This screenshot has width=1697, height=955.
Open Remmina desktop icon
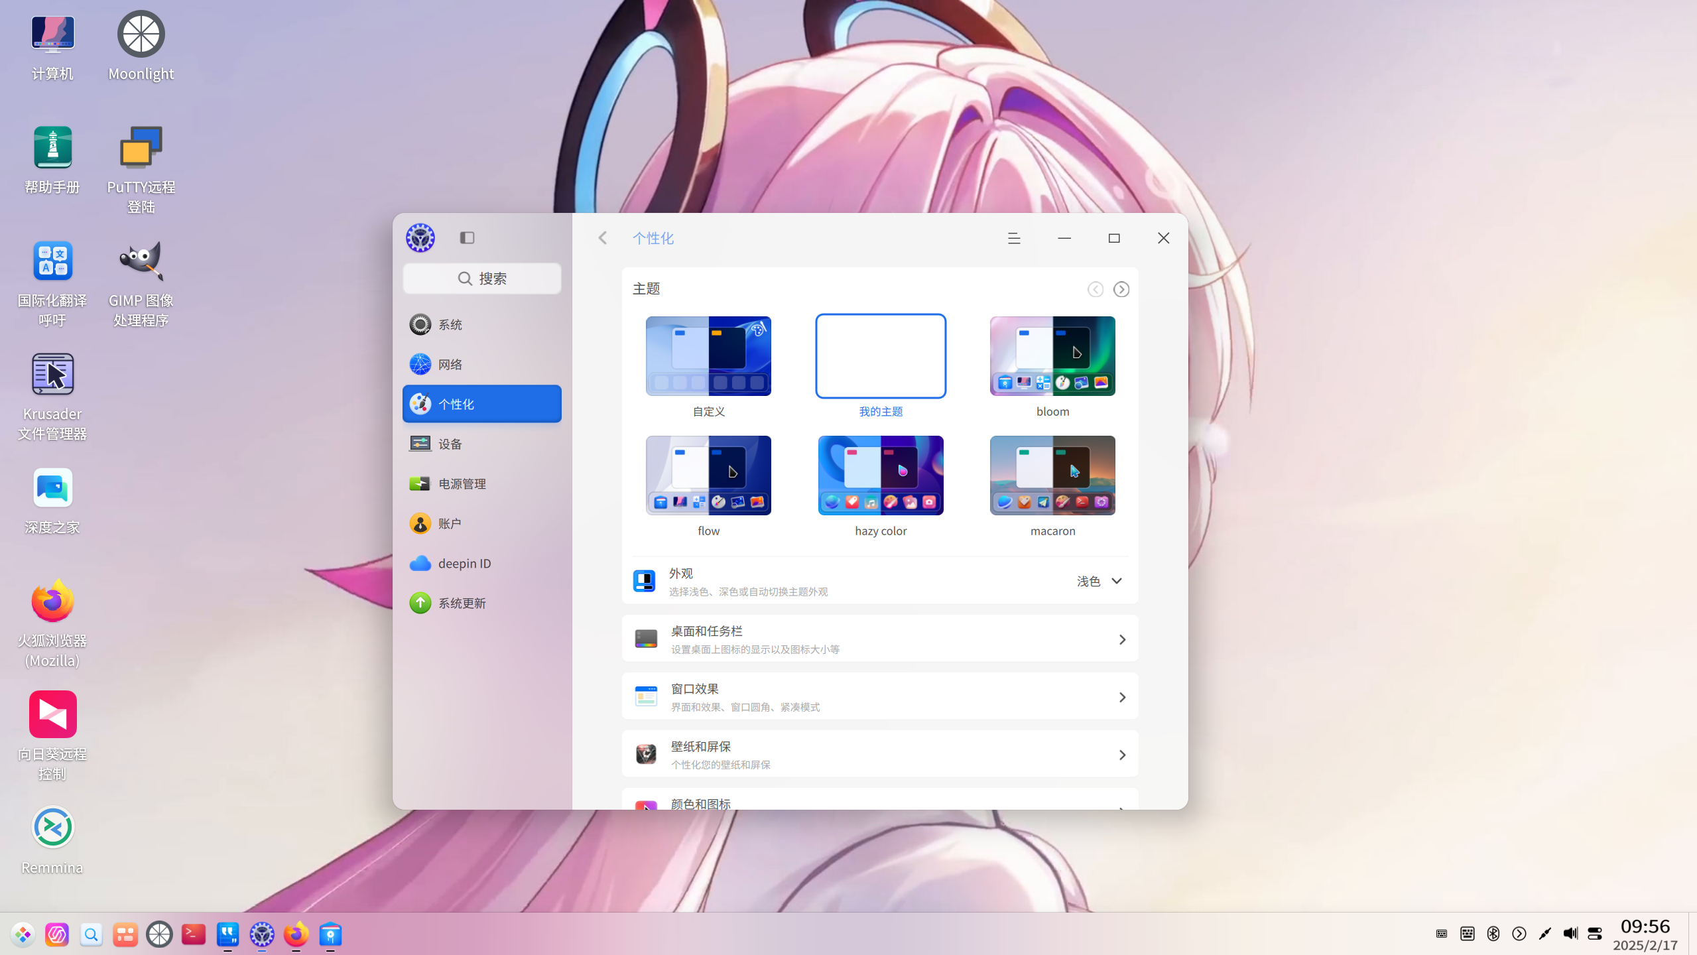pyautogui.click(x=52, y=840)
